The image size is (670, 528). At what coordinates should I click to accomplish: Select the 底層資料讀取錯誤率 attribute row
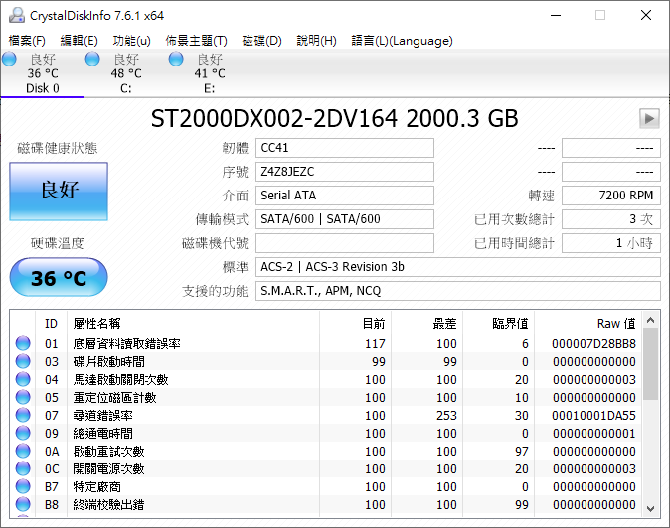pyautogui.click(x=326, y=343)
